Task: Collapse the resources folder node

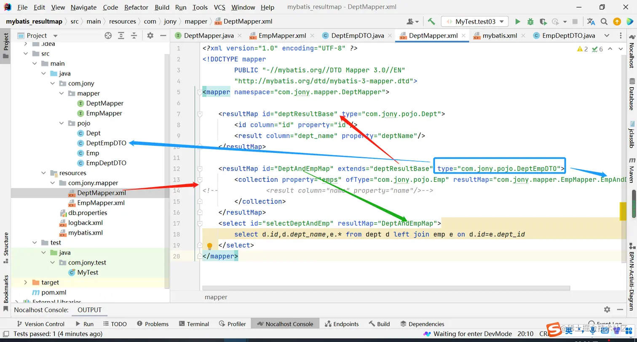Action: (x=44, y=173)
